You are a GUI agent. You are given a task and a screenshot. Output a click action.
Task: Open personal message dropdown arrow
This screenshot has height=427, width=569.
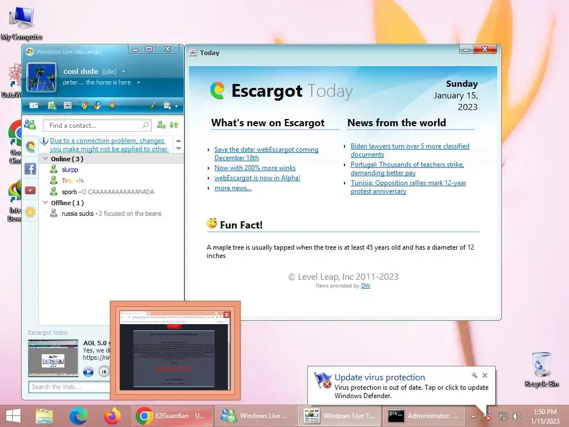pyautogui.click(x=138, y=82)
